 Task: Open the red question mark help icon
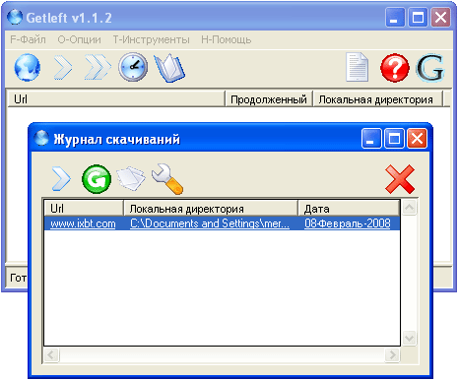click(395, 68)
